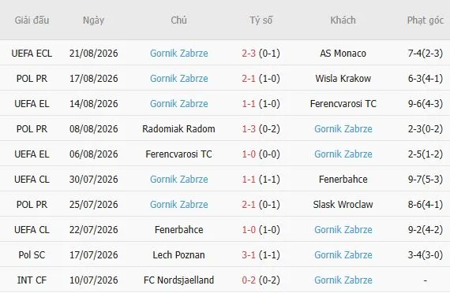450x293 pixels.
Task: Open the Lech Poznan team link
Action: coord(178,255)
